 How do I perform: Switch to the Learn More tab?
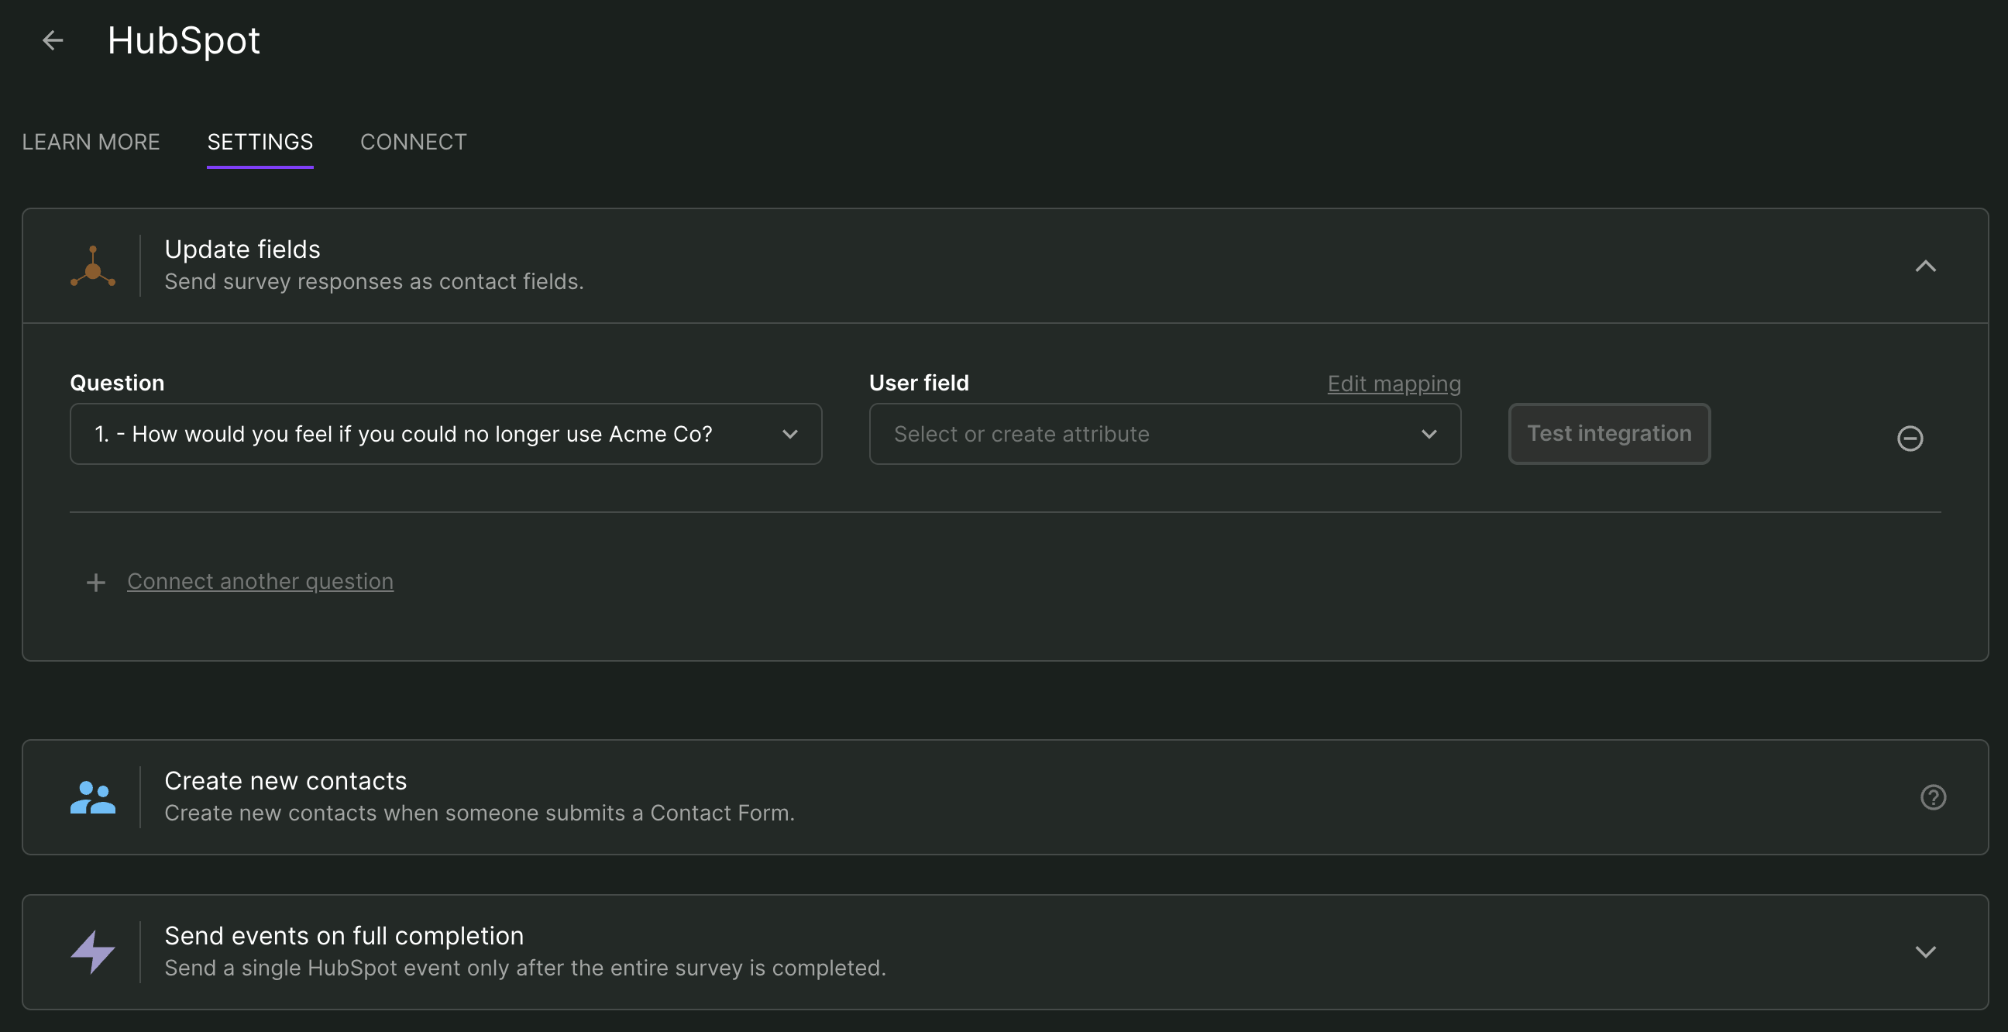pyautogui.click(x=91, y=142)
